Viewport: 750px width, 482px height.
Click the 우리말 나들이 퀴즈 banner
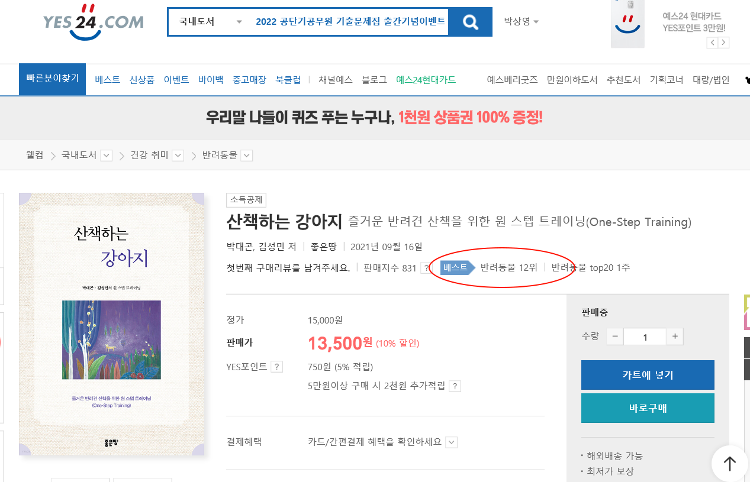374,117
